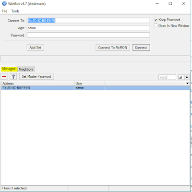Close the WinBox window
This screenshot has width=192, height=192.
pyautogui.click(x=184, y=3)
